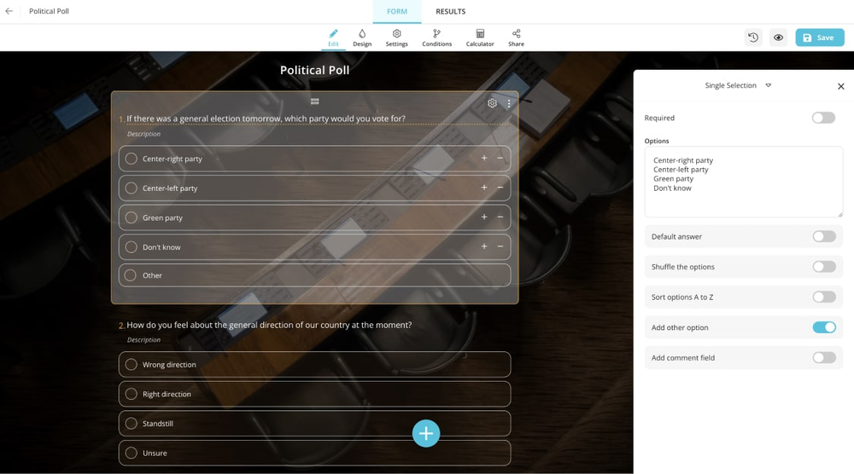854x474 pixels.
Task: Open the Conditions branching tool
Action: pos(436,38)
